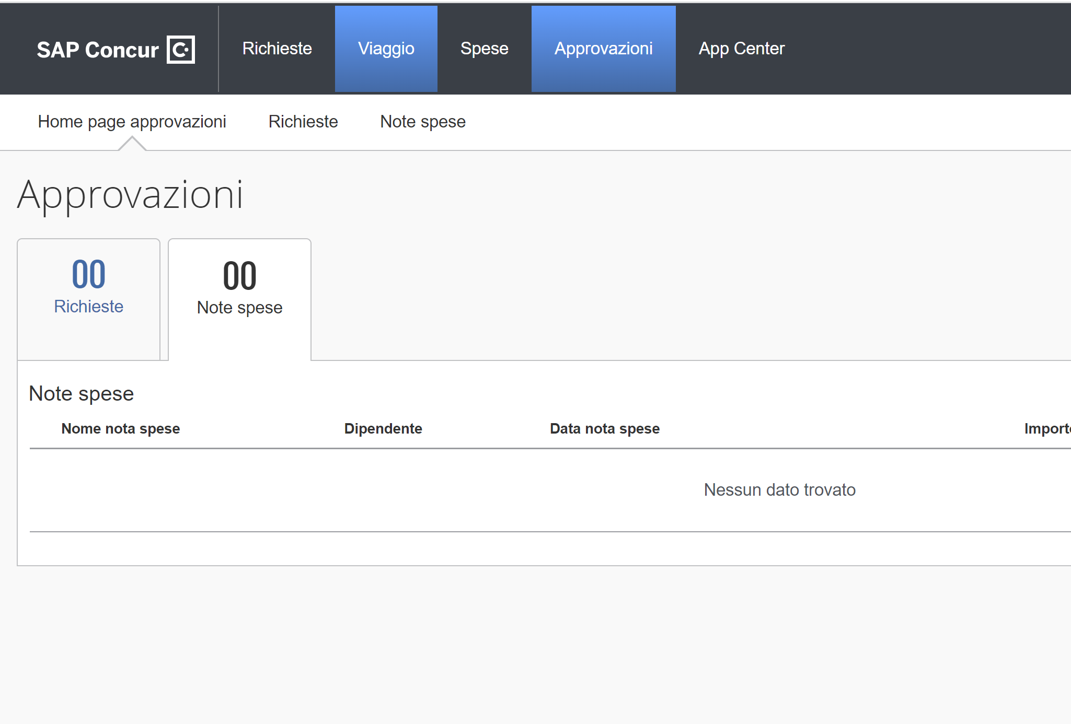The image size is (1071, 724).
Task: Open the Home page approvazioni submenu link
Action: click(x=132, y=122)
